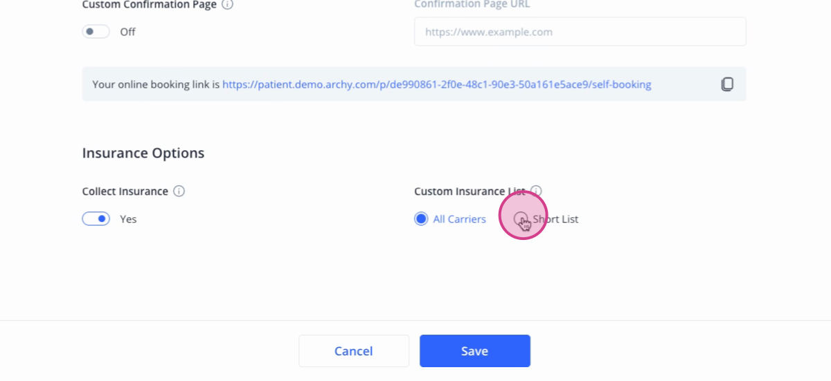831x381 pixels.
Task: Show info for Custom Insurance List
Action: pyautogui.click(x=536, y=192)
